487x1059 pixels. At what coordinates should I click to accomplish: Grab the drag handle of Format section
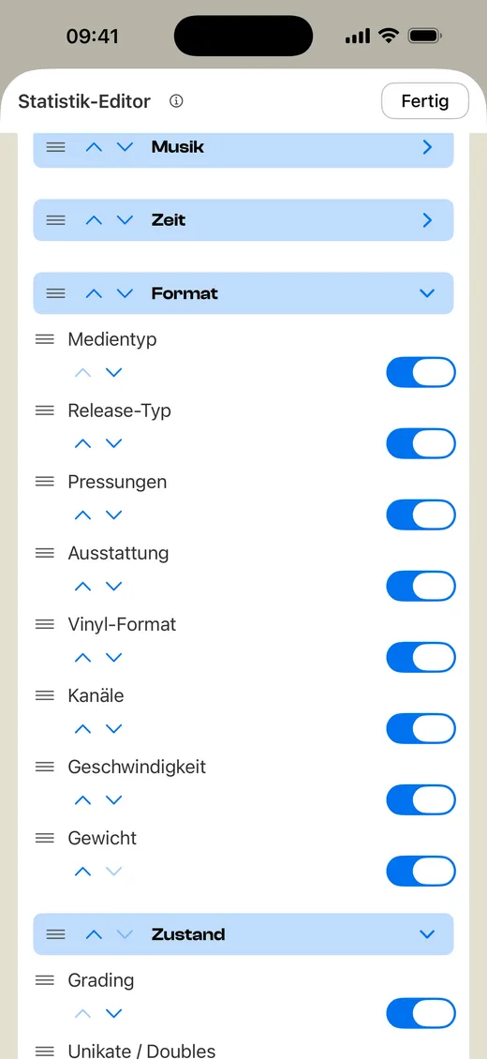tap(56, 293)
